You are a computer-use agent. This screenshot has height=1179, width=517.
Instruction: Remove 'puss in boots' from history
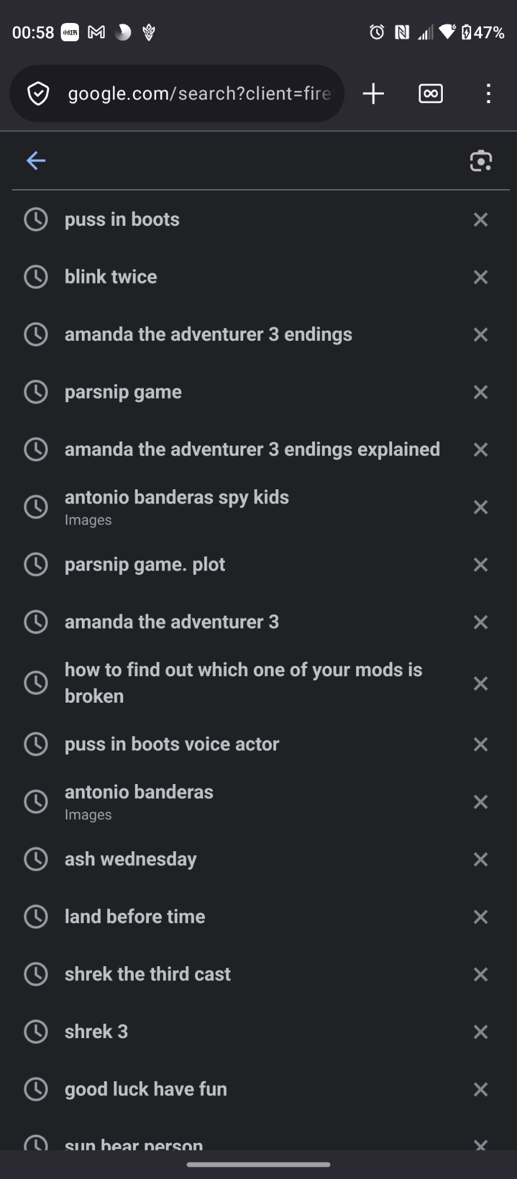coord(480,220)
